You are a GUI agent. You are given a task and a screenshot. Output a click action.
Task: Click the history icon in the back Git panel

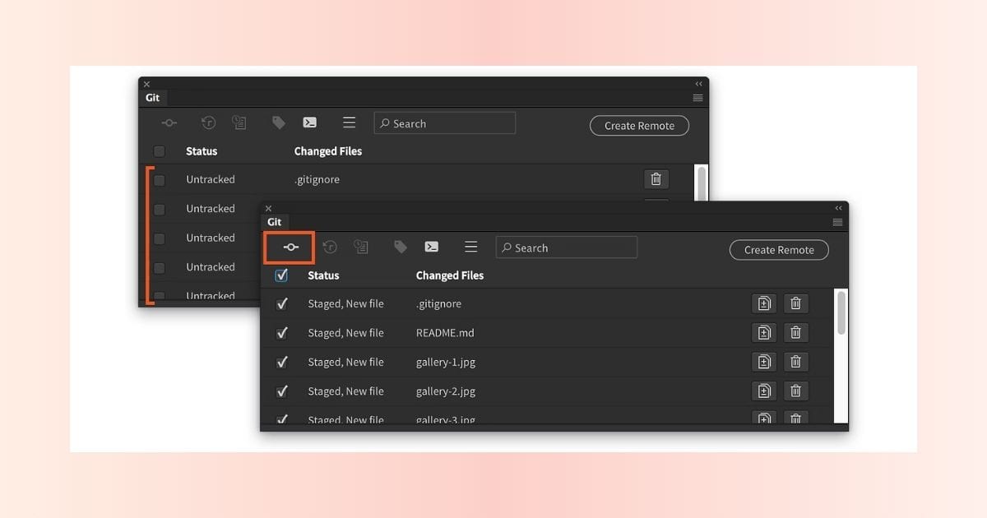pos(208,123)
